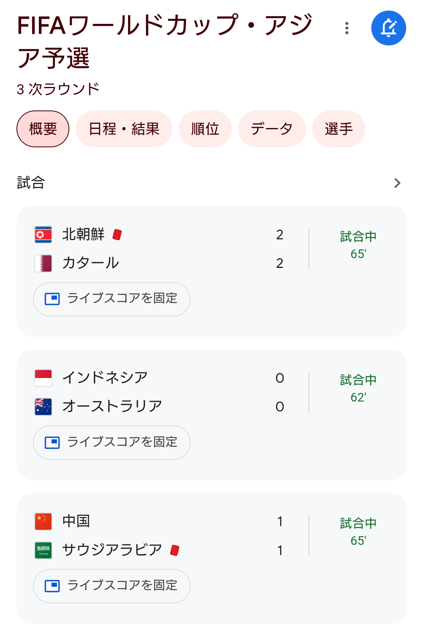The width and height of the screenshot is (423, 633).
Task: Switch to the 順位 tab
Action: click(205, 129)
